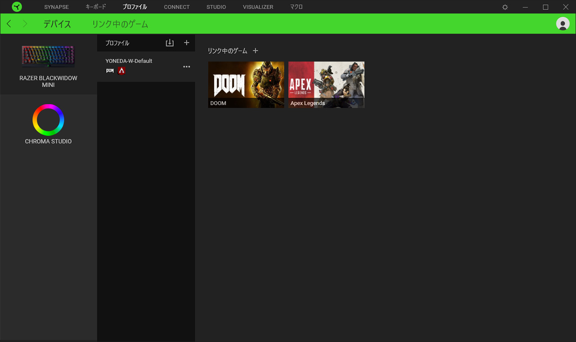Click the プロファイル panel header text
Image resolution: width=576 pixels, height=342 pixels.
[x=117, y=43]
